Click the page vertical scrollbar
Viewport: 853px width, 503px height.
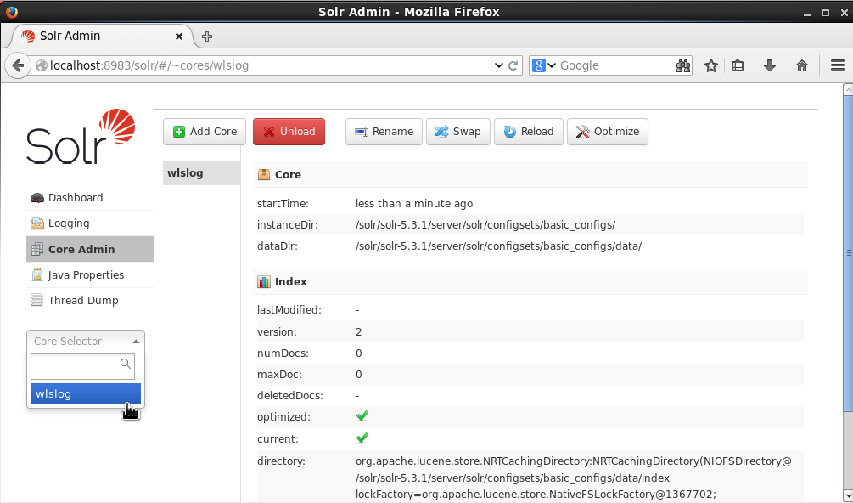pos(848,254)
